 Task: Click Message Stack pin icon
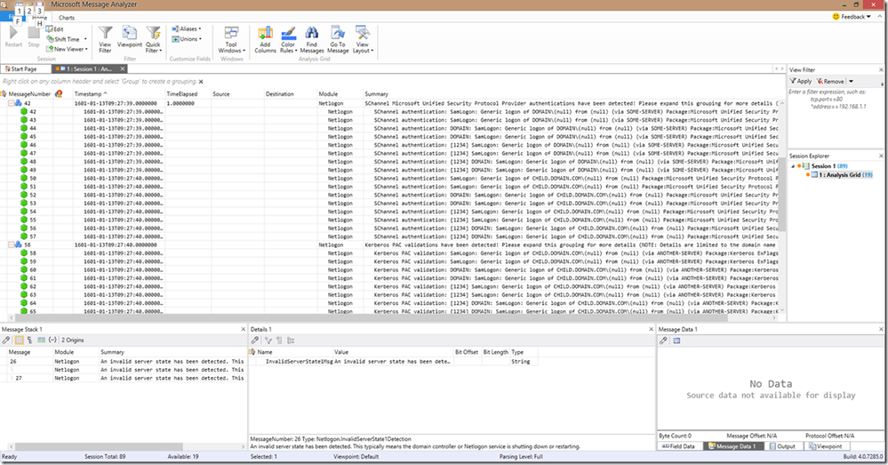pyautogui.click(x=5, y=340)
